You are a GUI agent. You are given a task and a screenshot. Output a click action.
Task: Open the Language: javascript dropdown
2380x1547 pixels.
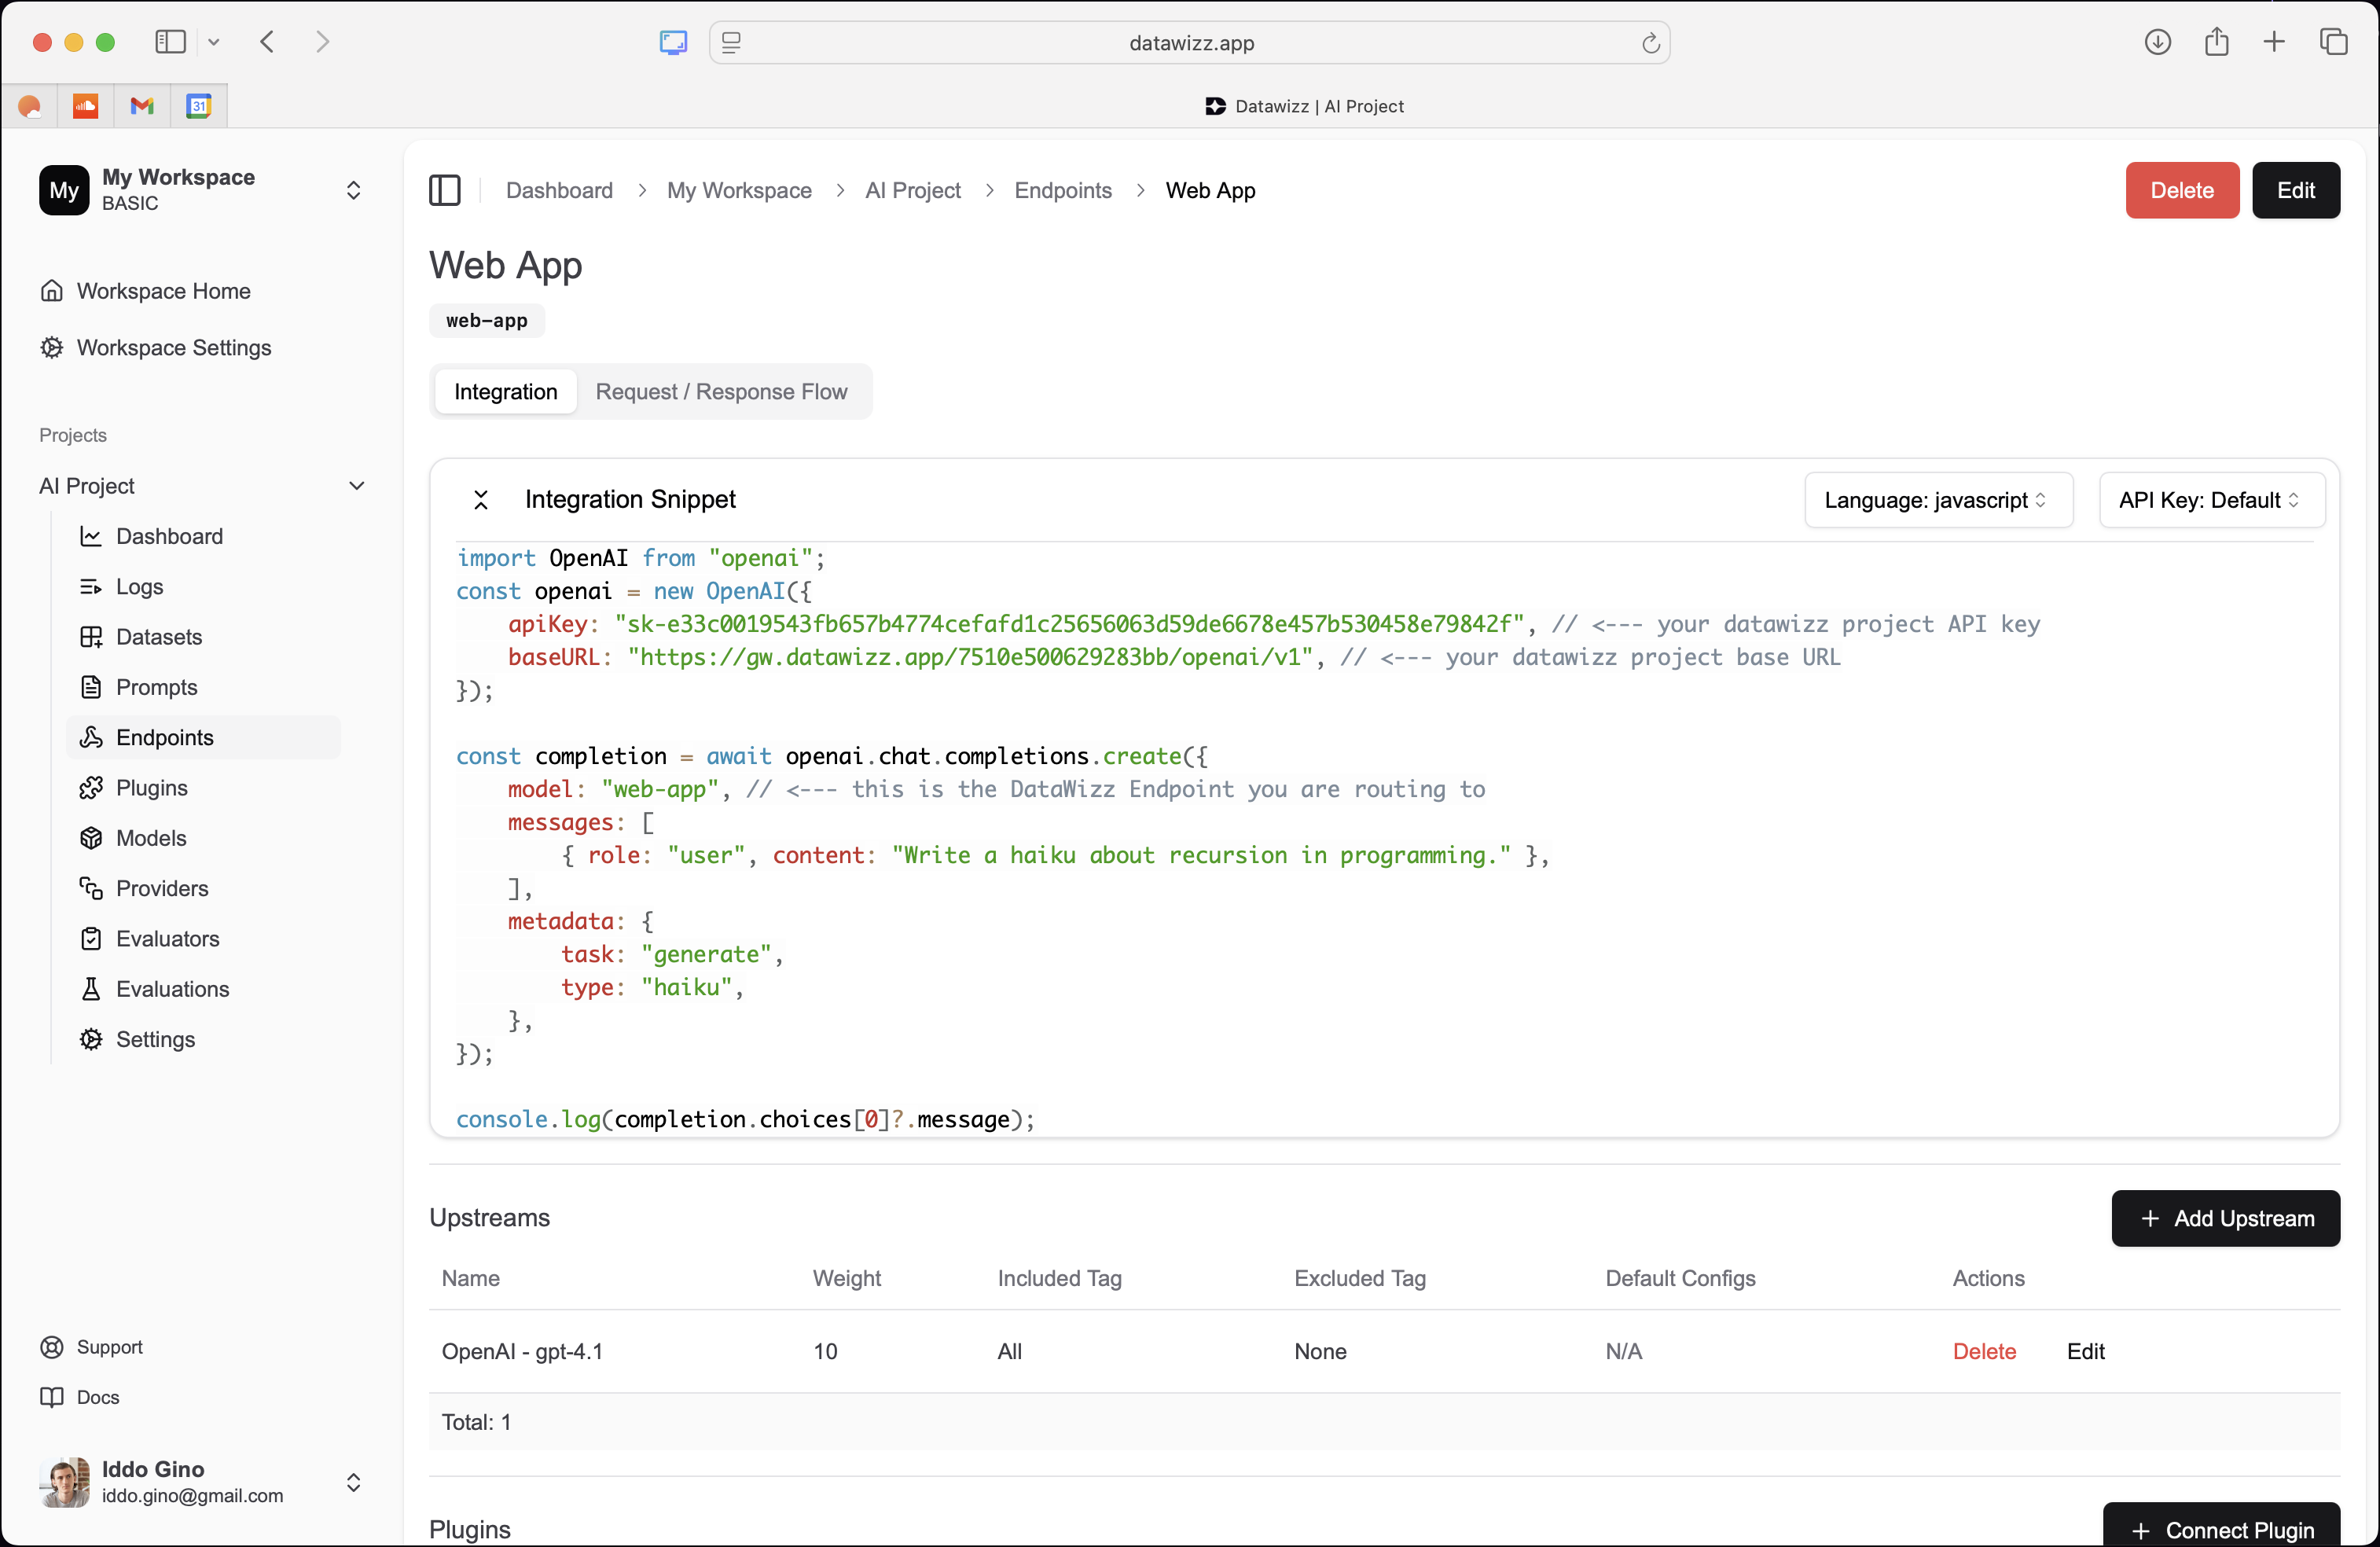point(1937,500)
